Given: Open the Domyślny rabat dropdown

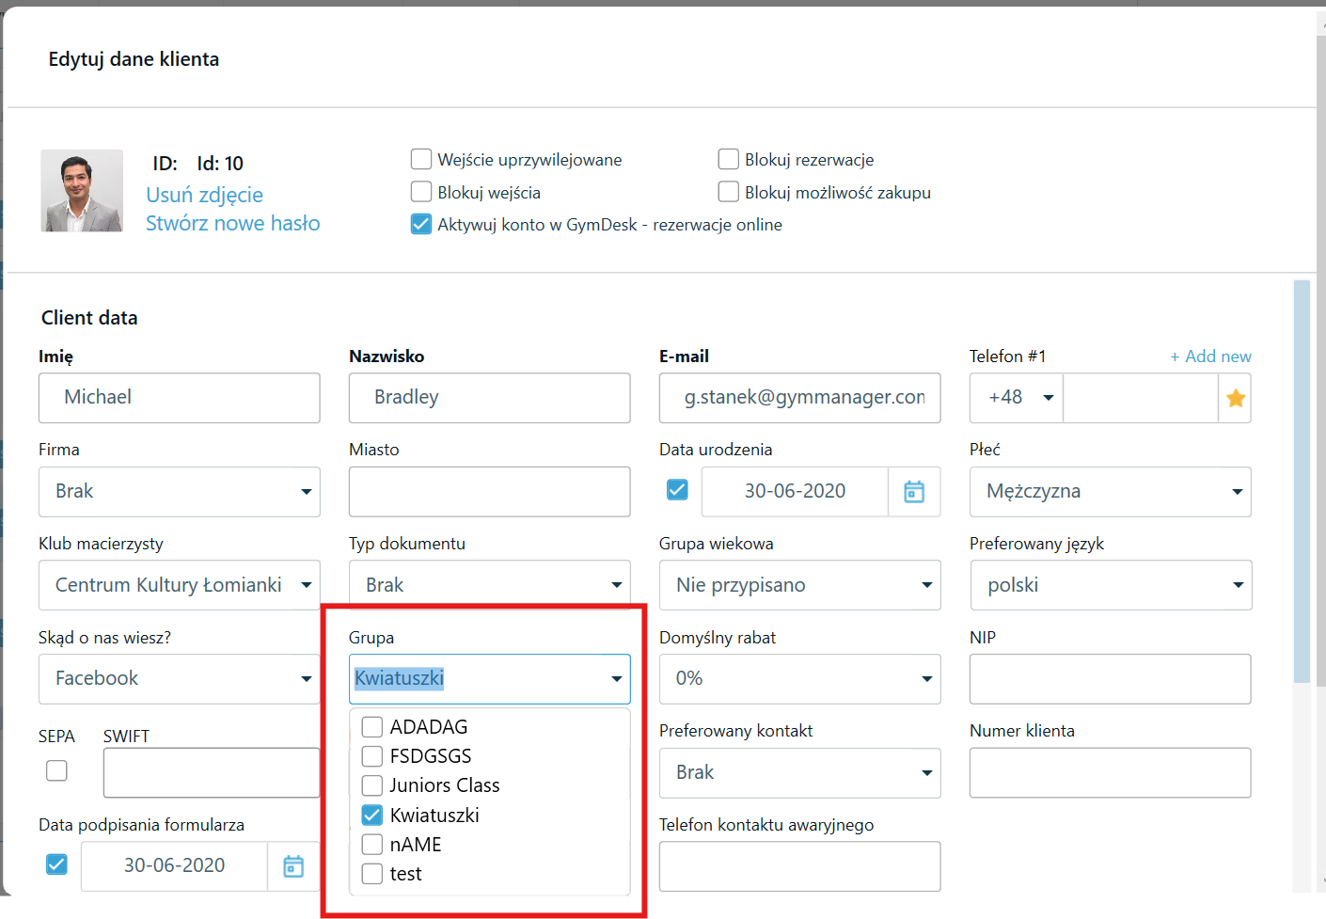Looking at the screenshot, I should coord(799,678).
